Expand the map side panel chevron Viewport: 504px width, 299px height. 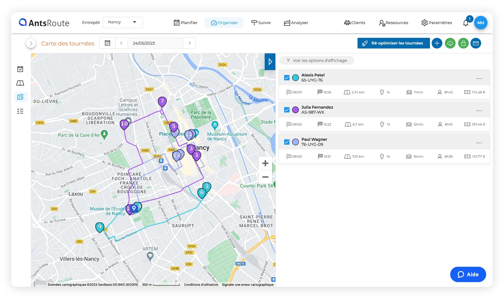[270, 61]
